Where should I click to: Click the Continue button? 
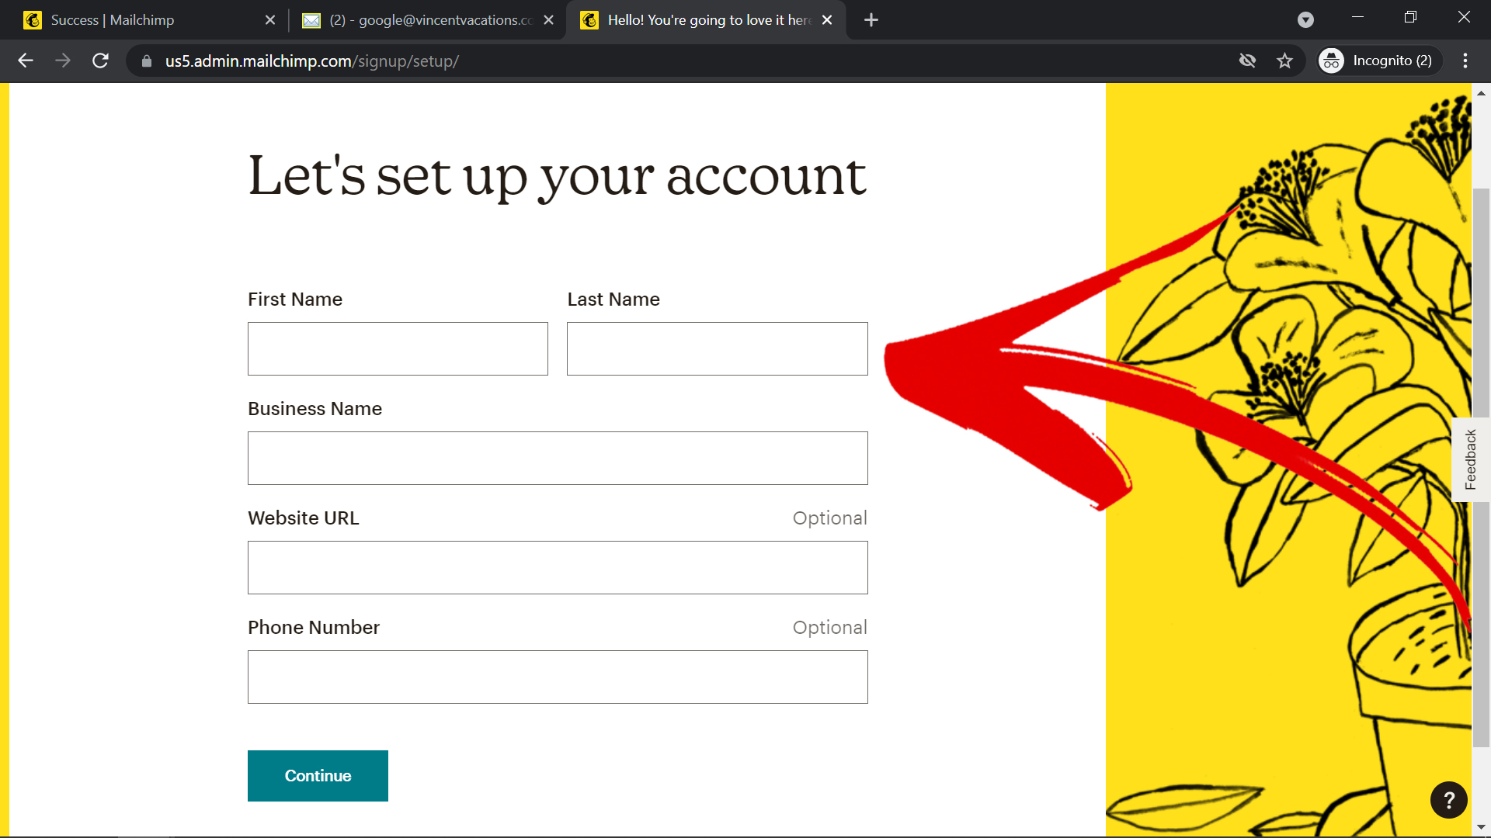(318, 776)
